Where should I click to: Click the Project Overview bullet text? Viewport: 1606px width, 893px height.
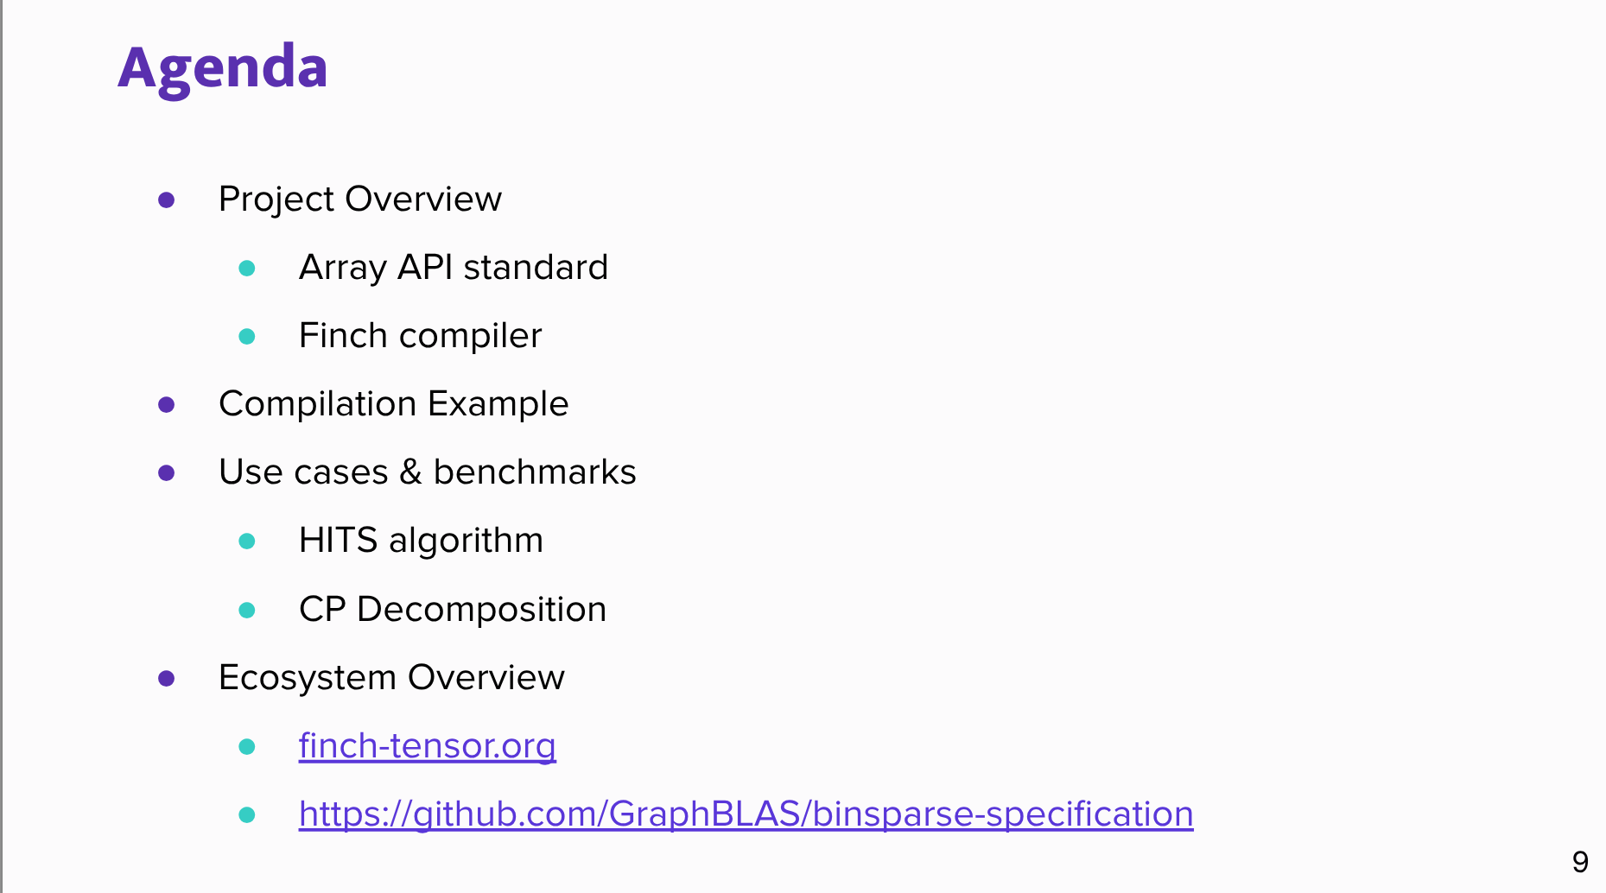359,199
